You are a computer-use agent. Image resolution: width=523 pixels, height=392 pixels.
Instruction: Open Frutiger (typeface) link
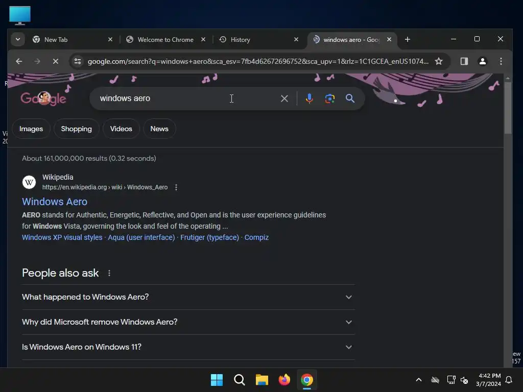[x=209, y=237]
